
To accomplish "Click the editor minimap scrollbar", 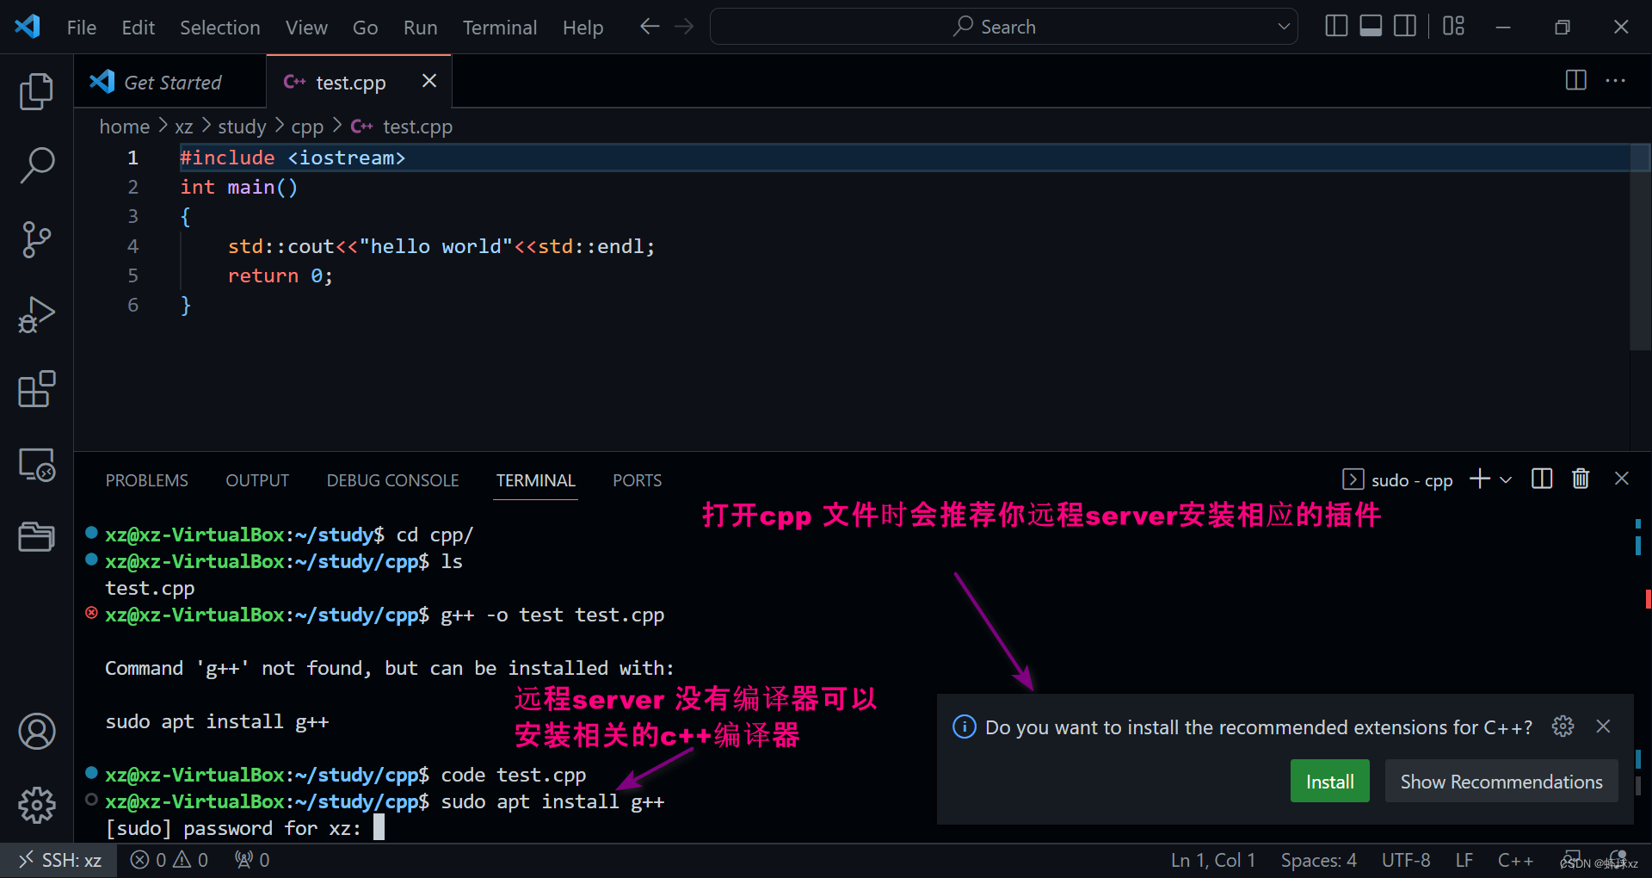I will (1639, 247).
